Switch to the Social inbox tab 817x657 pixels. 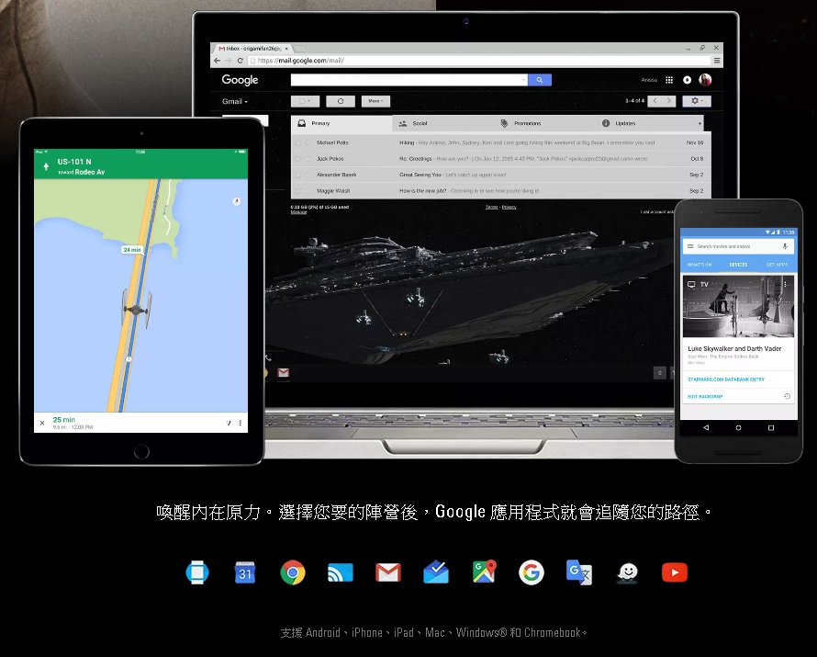pyautogui.click(x=420, y=123)
